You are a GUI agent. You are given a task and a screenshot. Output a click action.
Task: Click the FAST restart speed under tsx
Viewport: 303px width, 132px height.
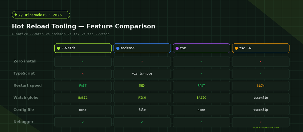click(x=201, y=86)
